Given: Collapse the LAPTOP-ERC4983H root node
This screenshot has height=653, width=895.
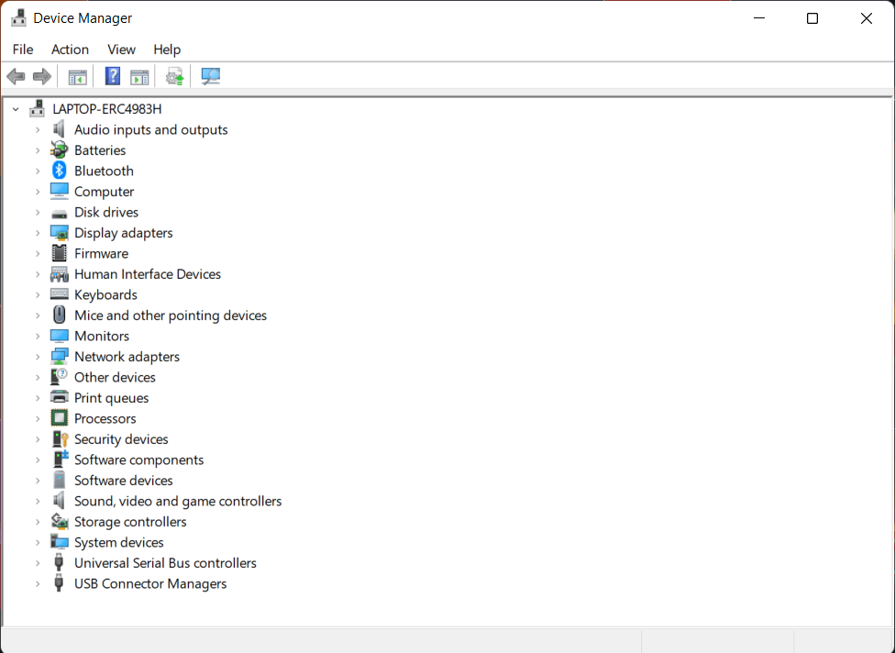Looking at the screenshot, I should pos(16,109).
